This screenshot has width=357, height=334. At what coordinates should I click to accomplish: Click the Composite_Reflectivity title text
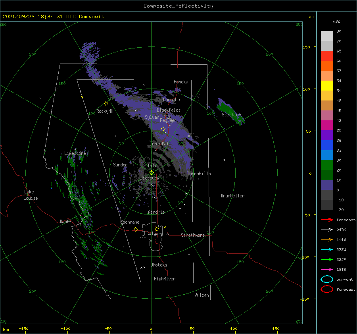tap(178, 6)
